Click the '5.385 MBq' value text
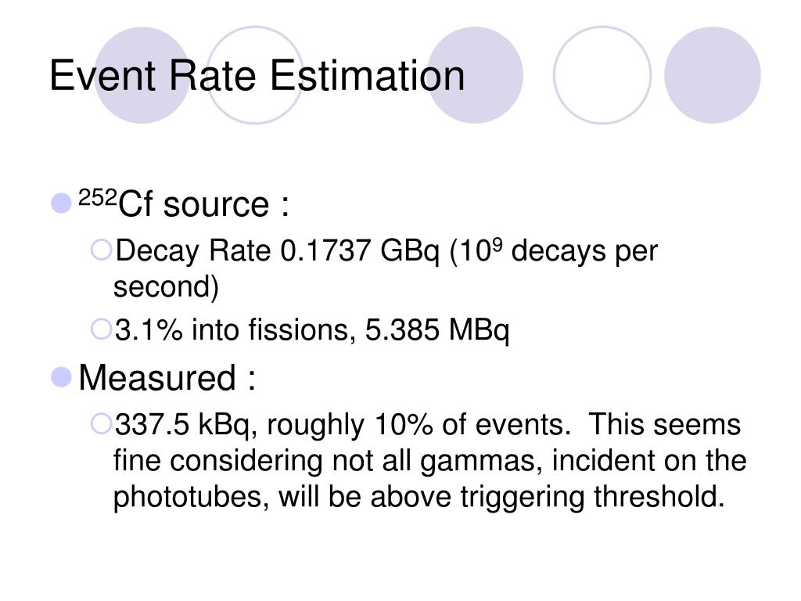This screenshot has width=801, height=601. (x=437, y=330)
